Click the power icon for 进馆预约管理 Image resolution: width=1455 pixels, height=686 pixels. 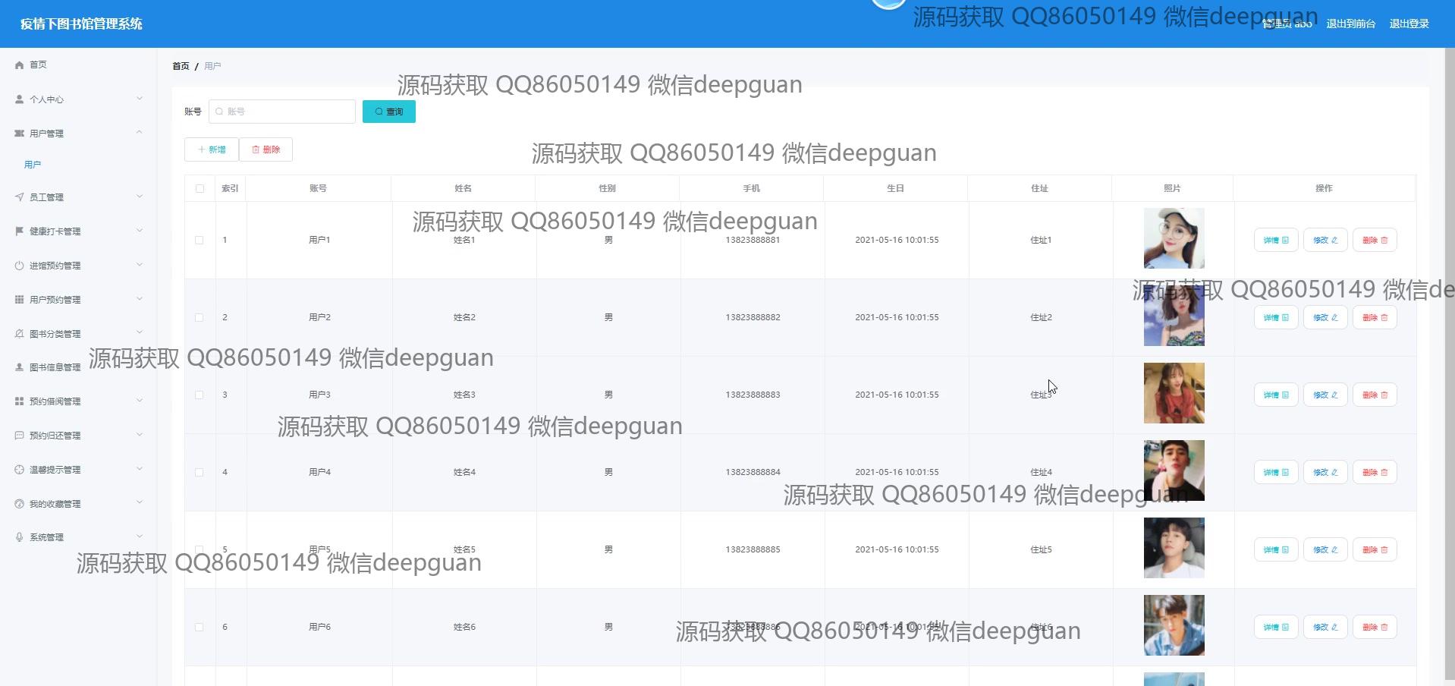[20, 266]
